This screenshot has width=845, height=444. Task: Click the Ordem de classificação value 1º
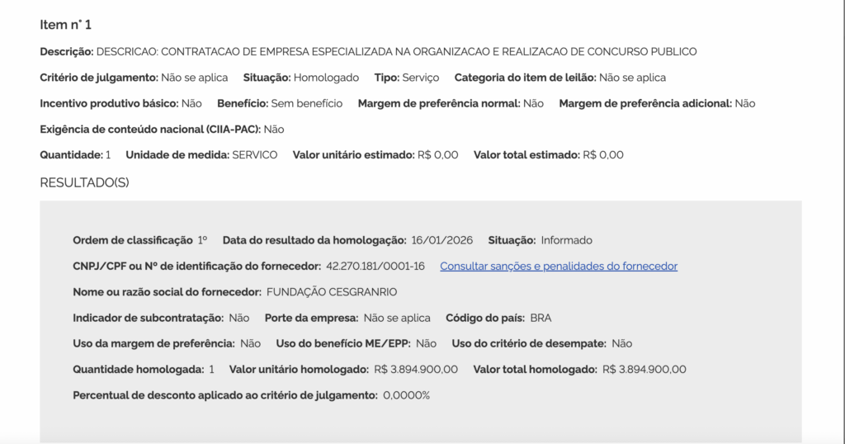pyautogui.click(x=202, y=240)
